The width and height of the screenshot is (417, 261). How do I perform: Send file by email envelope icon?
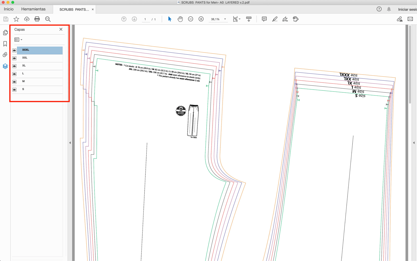[x=410, y=19]
